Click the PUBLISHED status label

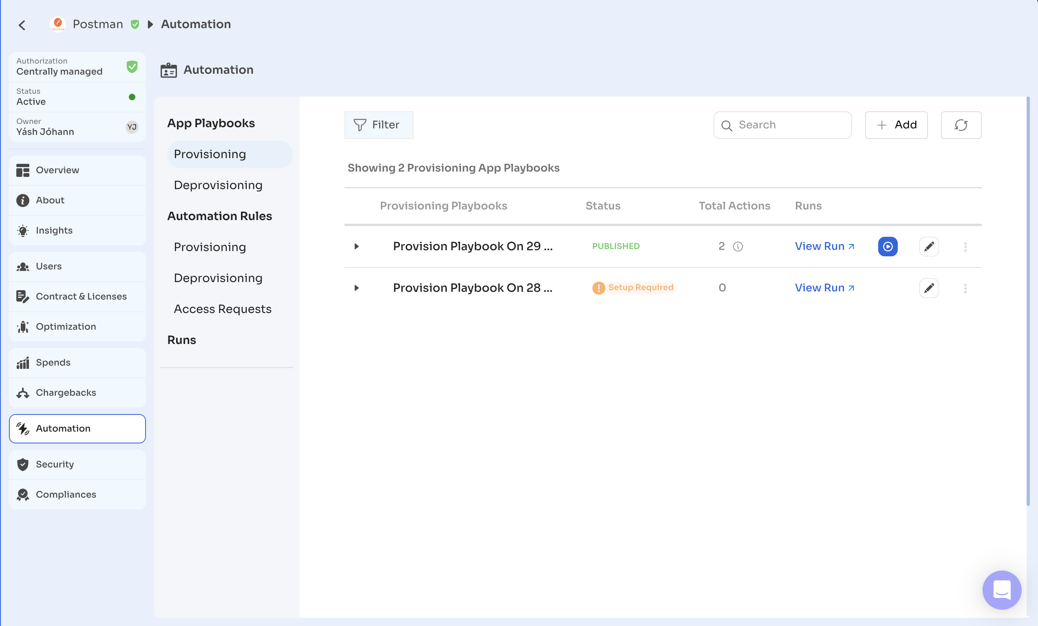616,246
